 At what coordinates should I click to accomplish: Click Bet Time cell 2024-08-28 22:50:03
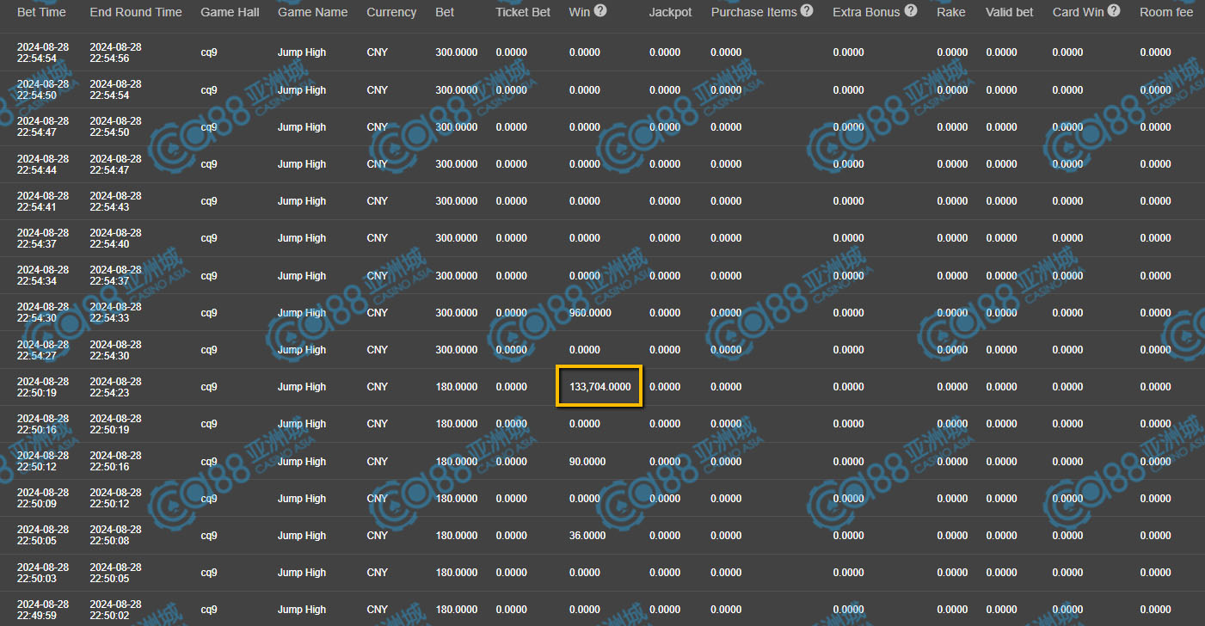tap(43, 573)
